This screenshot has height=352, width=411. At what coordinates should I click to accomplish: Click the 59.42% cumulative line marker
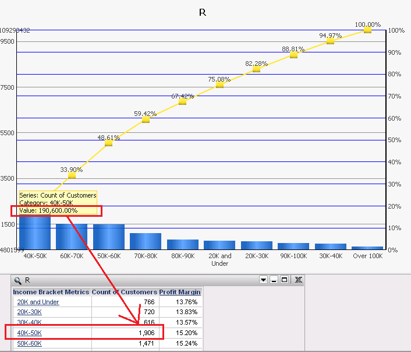point(146,119)
